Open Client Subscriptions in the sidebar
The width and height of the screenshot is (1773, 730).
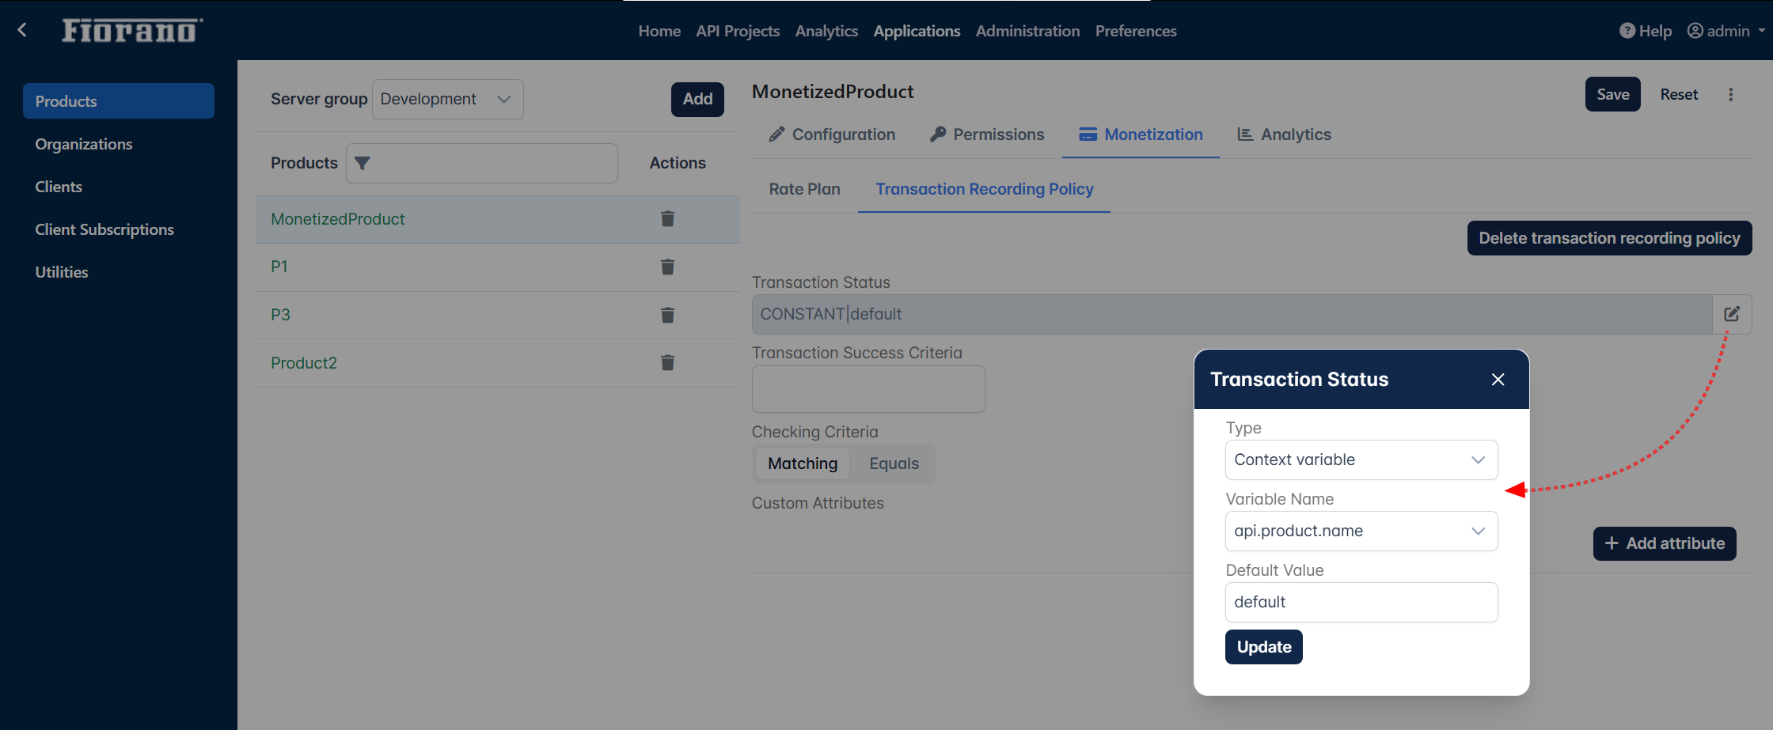click(x=104, y=229)
